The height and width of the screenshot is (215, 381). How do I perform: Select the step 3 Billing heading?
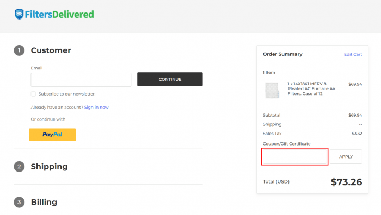[x=44, y=202]
